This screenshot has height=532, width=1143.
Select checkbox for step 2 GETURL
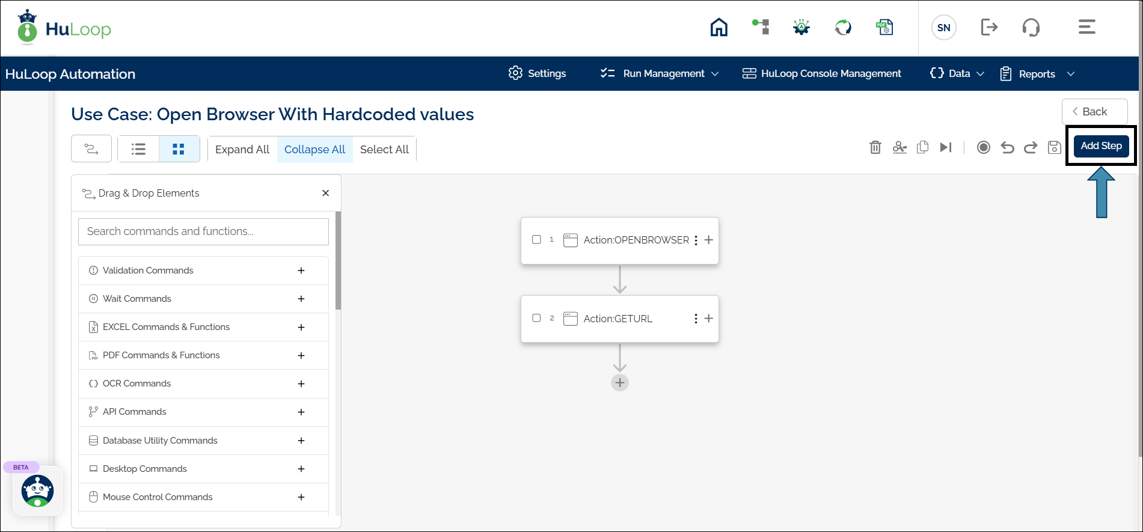[x=536, y=318]
